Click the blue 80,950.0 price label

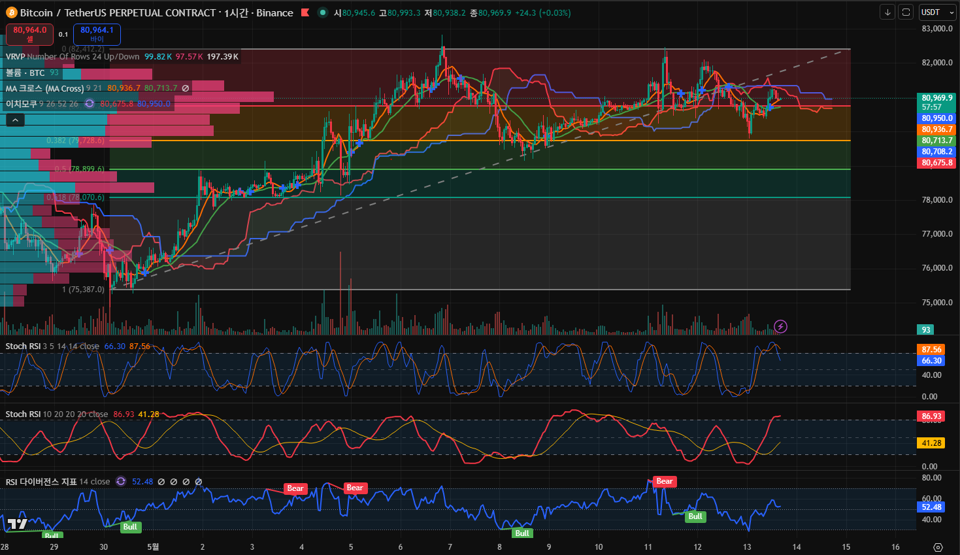point(937,118)
